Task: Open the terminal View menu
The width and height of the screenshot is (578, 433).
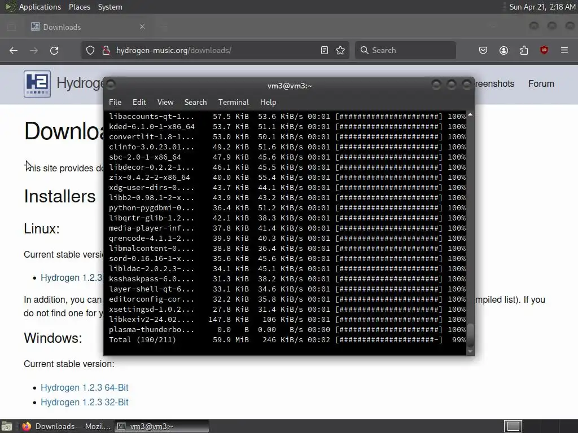Action: (x=165, y=103)
